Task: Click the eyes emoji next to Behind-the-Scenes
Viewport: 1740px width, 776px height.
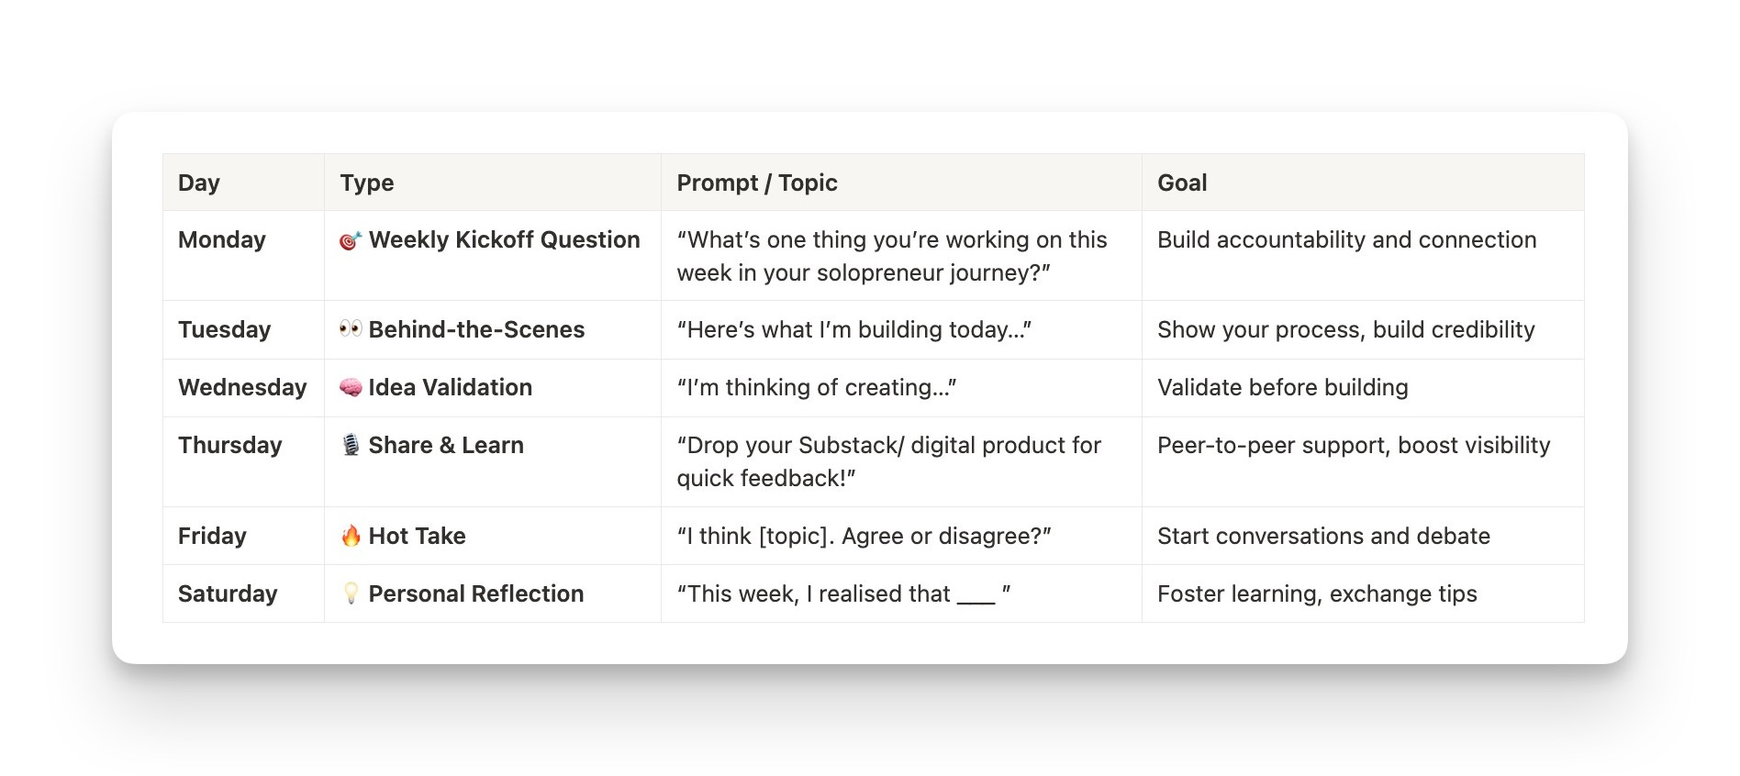Action: pos(351,328)
